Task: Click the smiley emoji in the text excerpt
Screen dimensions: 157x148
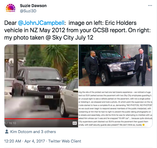Action: coord(144,125)
